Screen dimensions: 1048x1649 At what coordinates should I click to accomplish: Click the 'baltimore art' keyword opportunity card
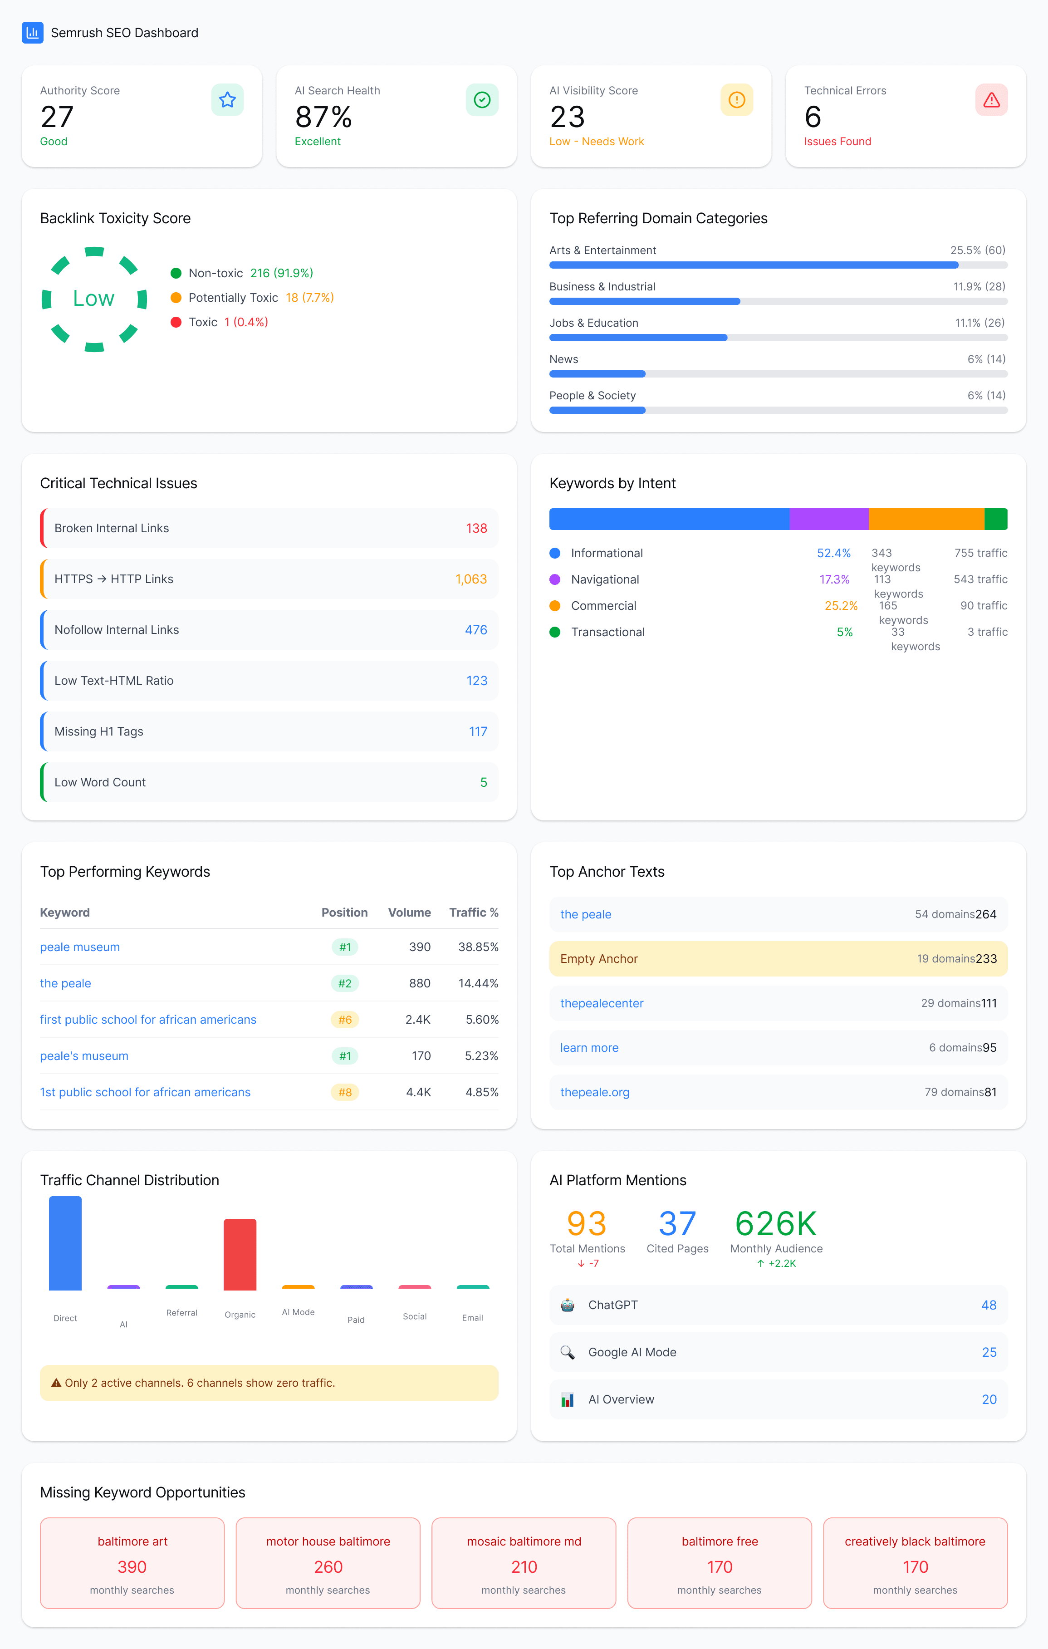(132, 1563)
